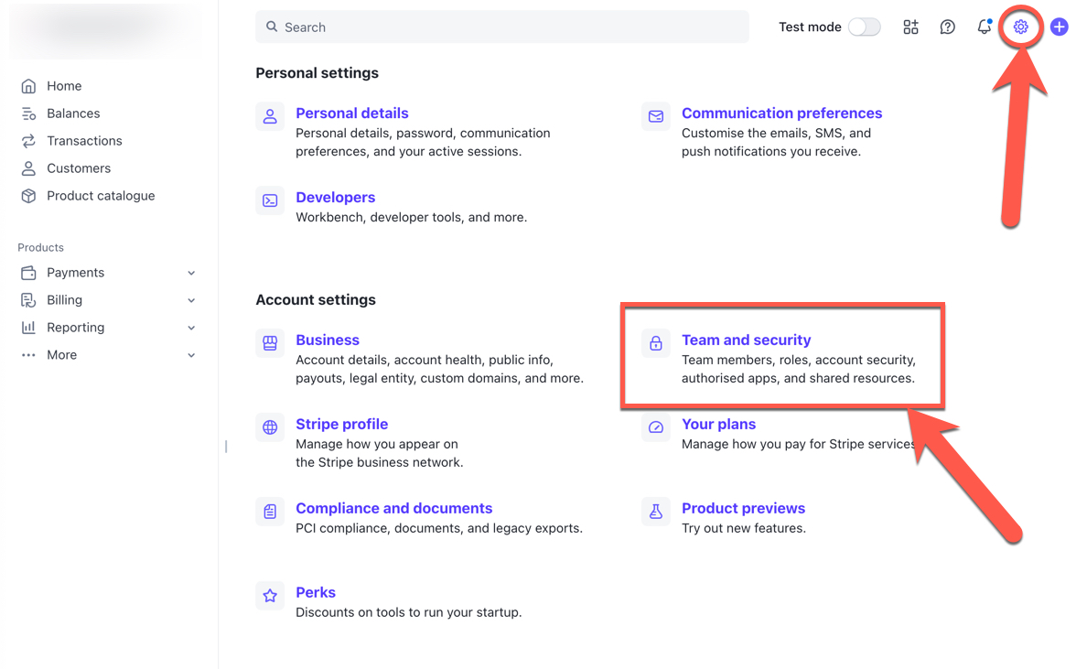The image size is (1087, 669).
Task: Click the Product catalogue box icon
Action: [28, 196]
